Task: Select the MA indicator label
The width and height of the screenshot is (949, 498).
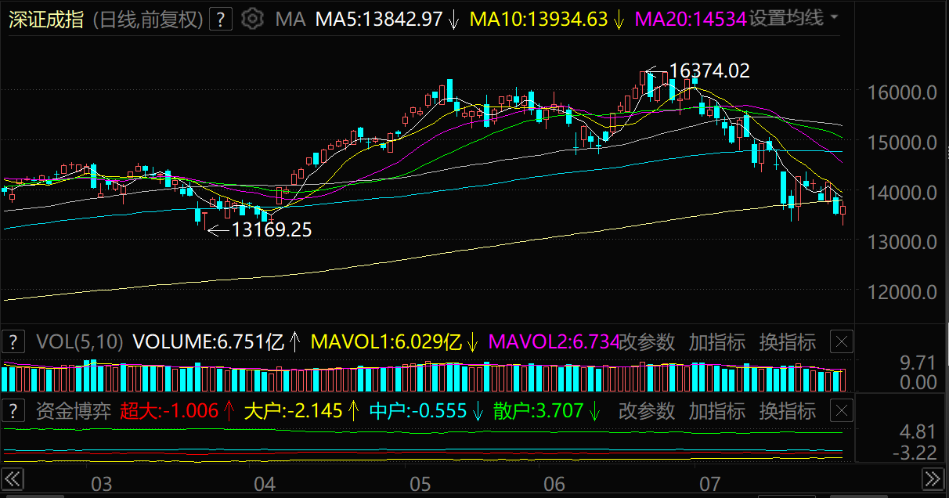Action: 290,20
